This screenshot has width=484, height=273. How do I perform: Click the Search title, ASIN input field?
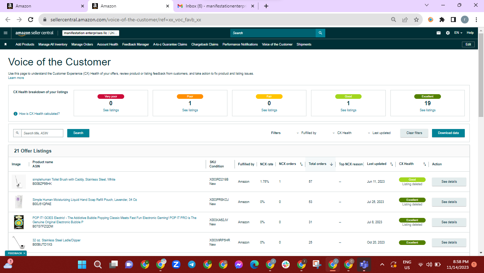tap(42, 133)
